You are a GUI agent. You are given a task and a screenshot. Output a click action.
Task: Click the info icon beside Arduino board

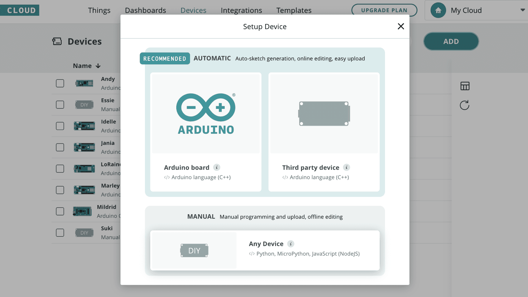point(217,167)
